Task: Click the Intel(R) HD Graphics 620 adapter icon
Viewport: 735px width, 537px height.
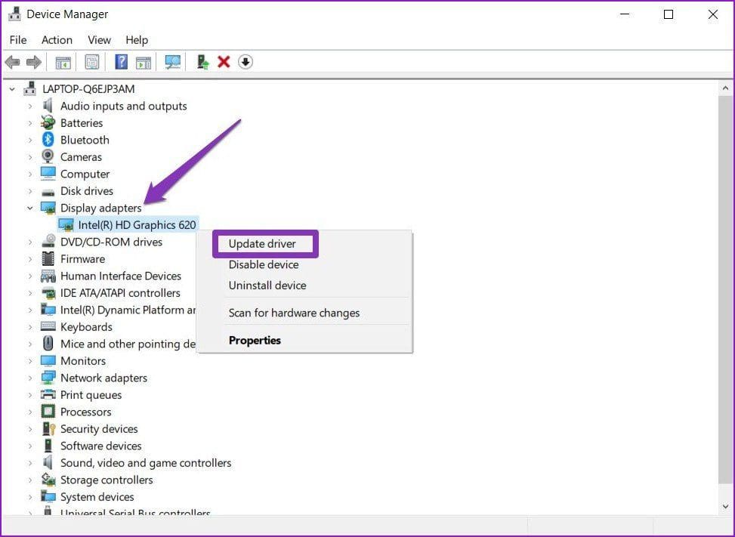Action: [66, 225]
